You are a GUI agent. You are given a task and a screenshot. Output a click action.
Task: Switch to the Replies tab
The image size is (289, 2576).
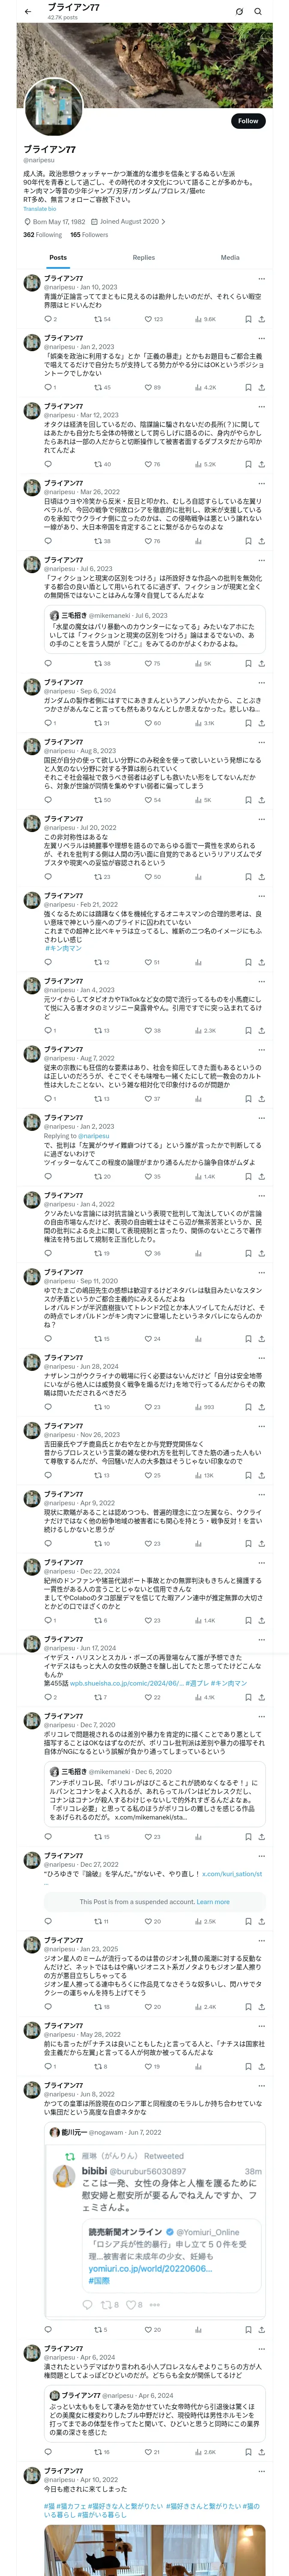point(143,257)
